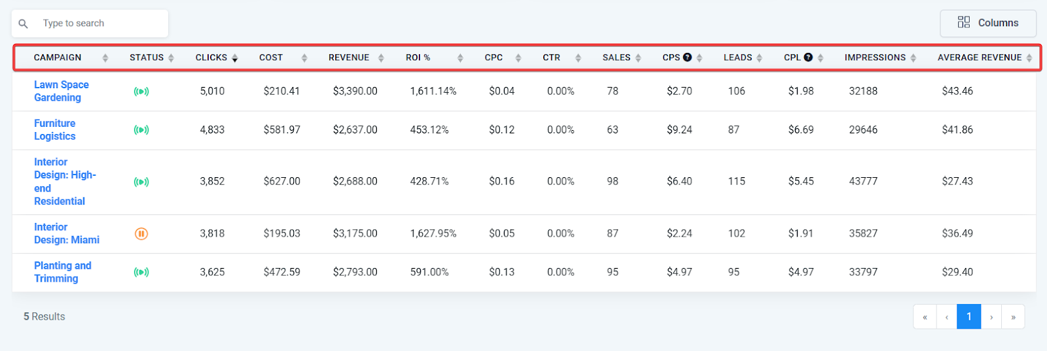
Task: Click the active status icon for Lawn Space Gardening
Action: pyautogui.click(x=141, y=92)
